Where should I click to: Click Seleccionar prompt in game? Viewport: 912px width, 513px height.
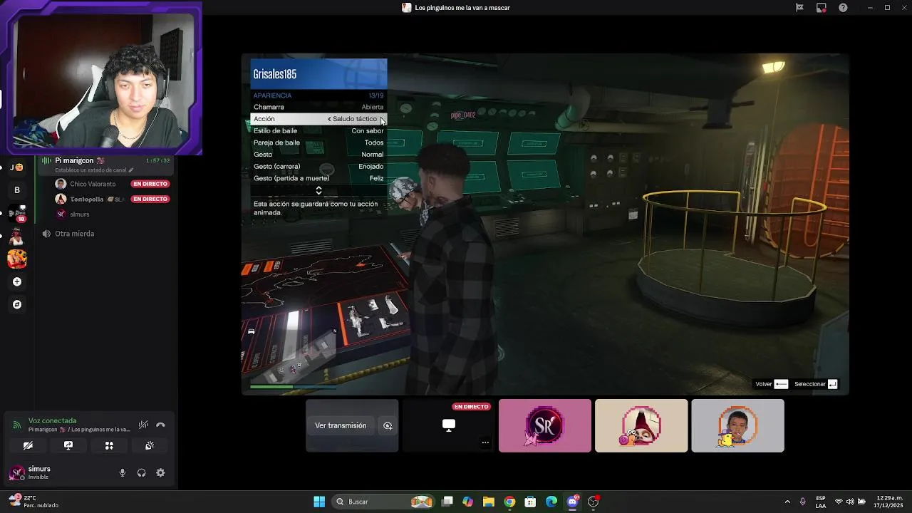point(816,384)
